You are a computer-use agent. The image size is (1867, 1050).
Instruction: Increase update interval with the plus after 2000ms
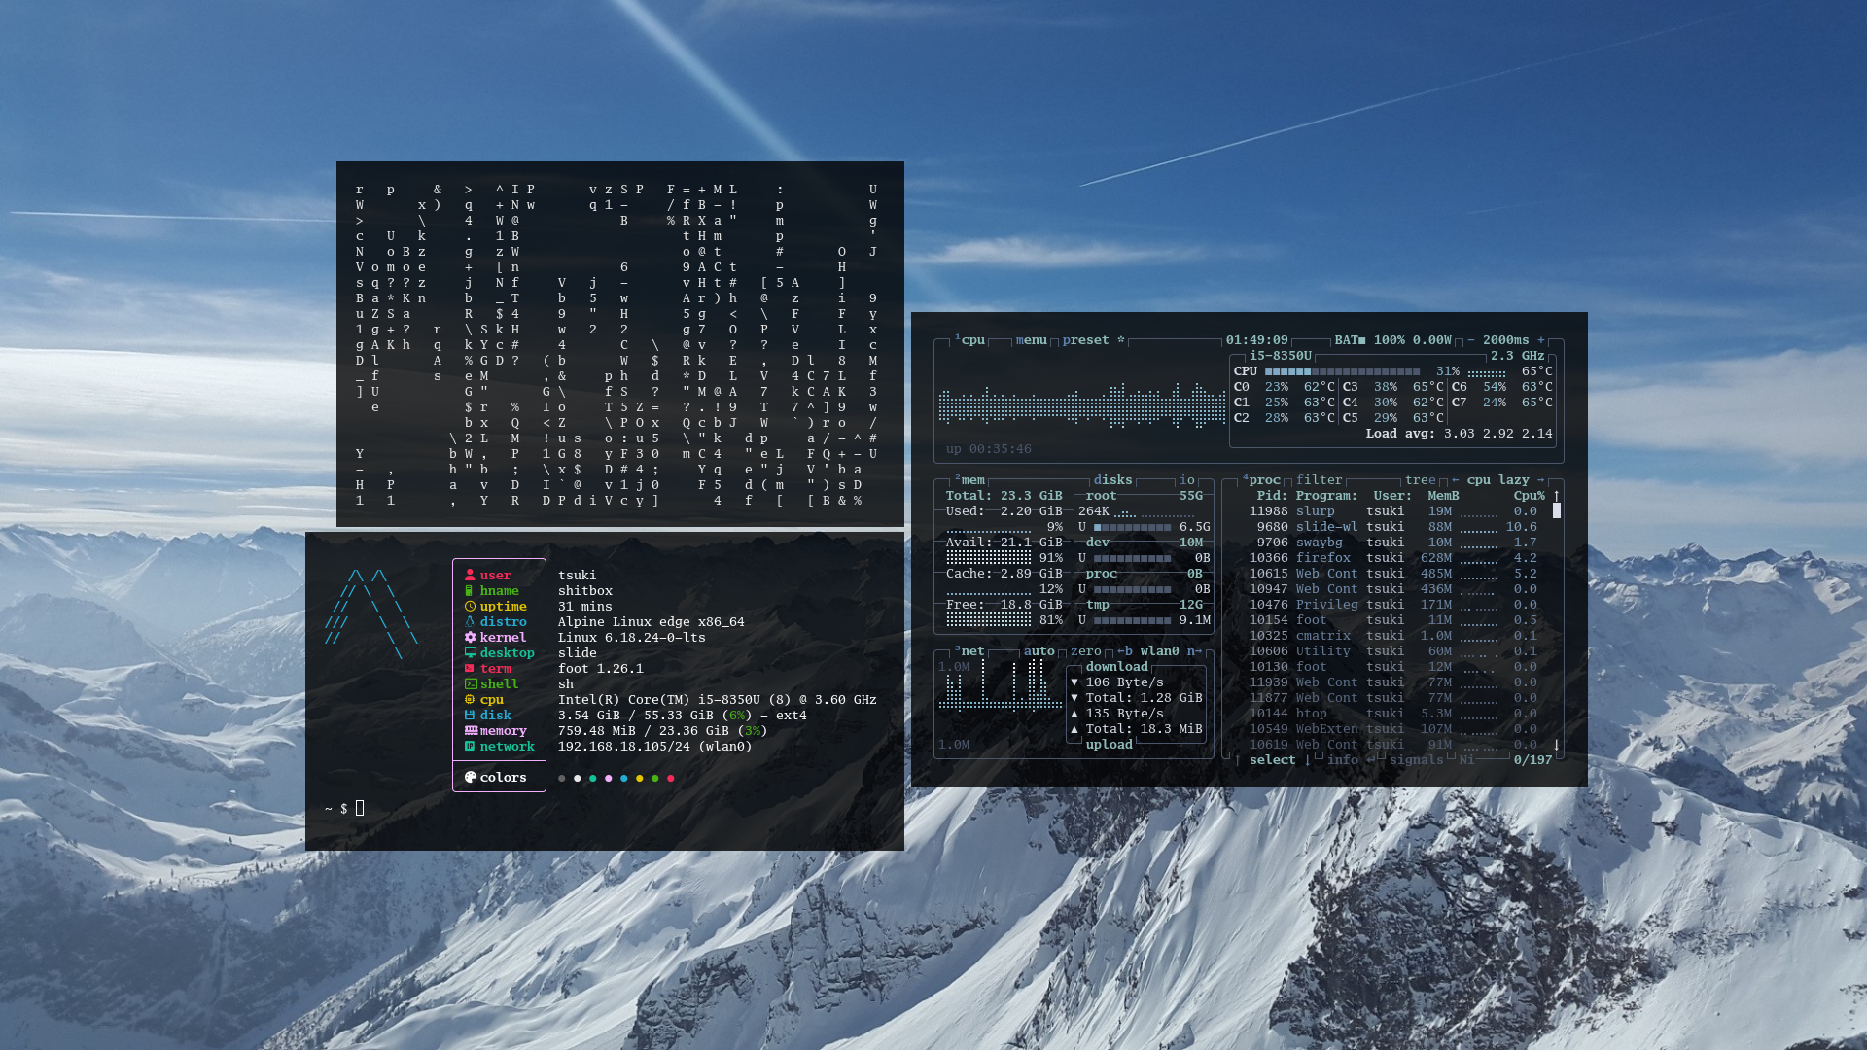pyautogui.click(x=1540, y=340)
